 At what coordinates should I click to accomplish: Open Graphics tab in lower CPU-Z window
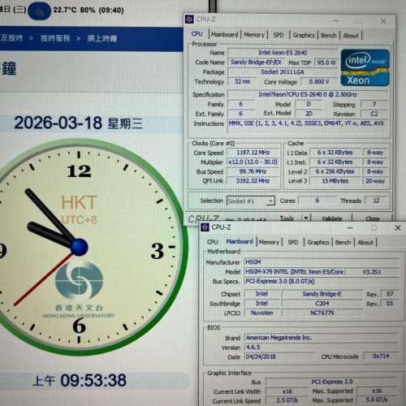tap(318, 242)
